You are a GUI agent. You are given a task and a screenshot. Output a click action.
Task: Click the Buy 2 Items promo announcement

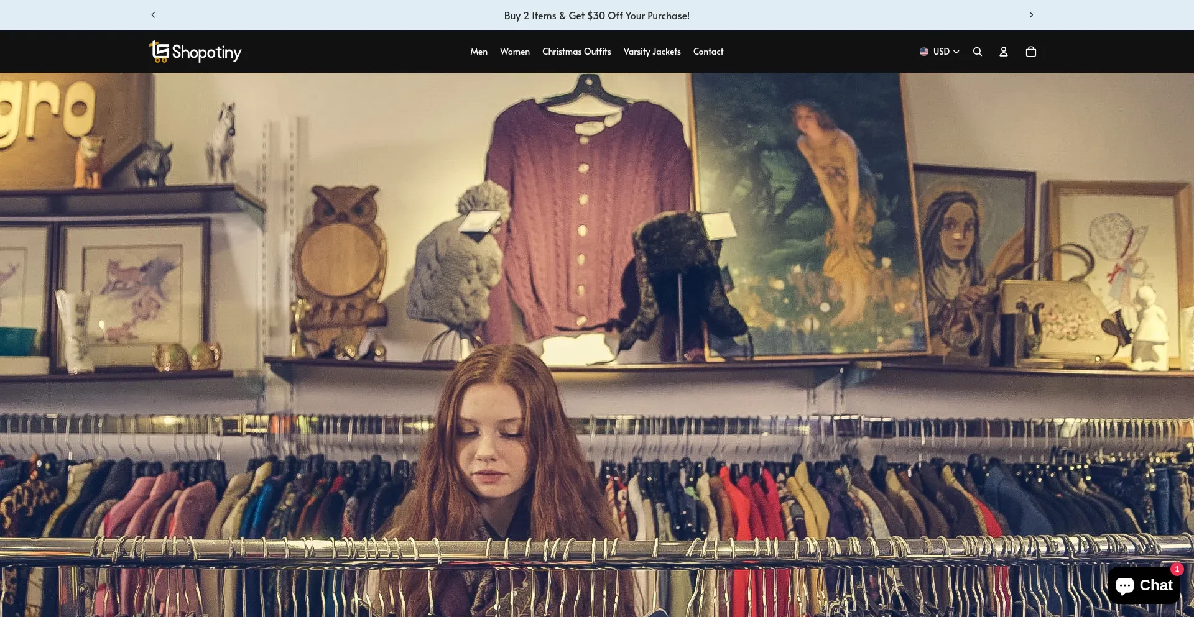tap(596, 16)
